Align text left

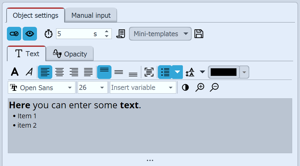click(45, 72)
